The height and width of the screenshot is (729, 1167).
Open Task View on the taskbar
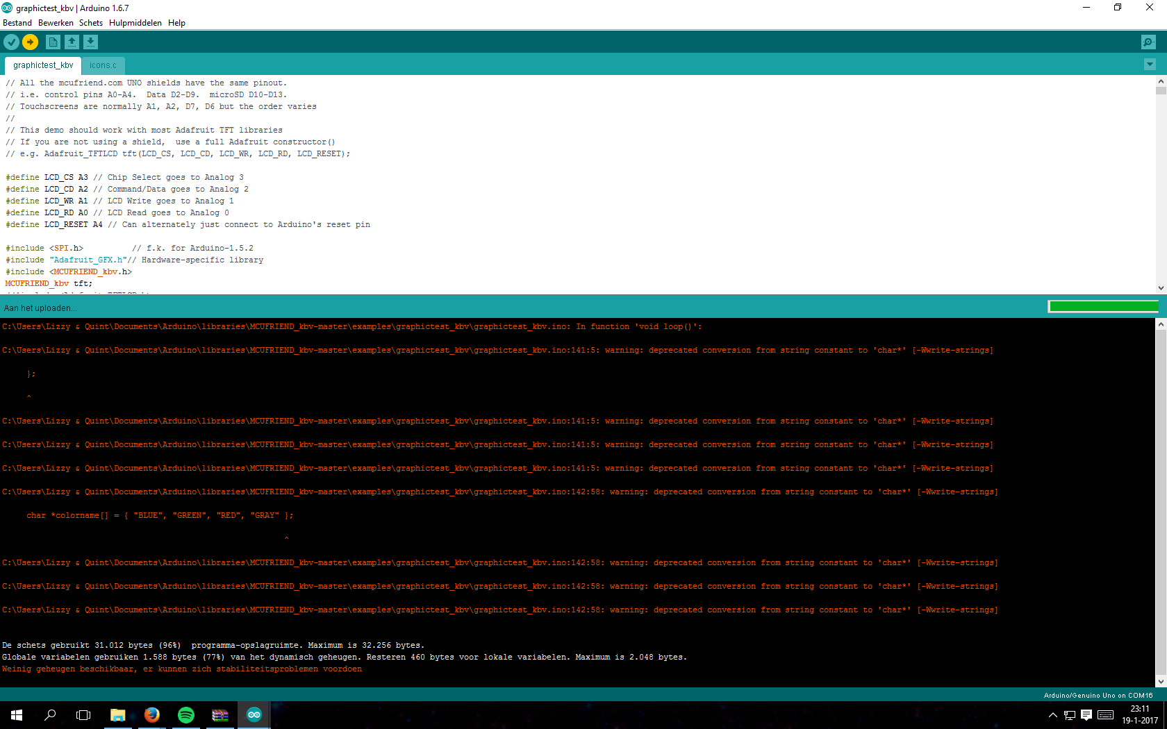83,715
